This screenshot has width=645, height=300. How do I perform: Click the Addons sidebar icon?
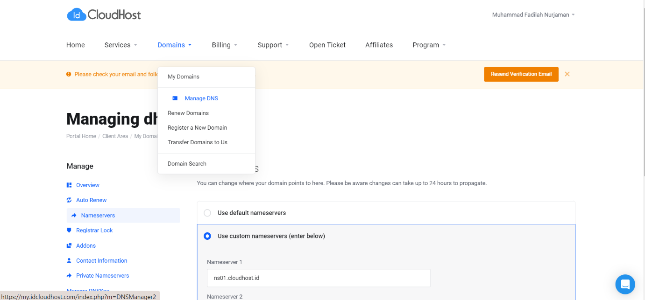[x=69, y=246]
